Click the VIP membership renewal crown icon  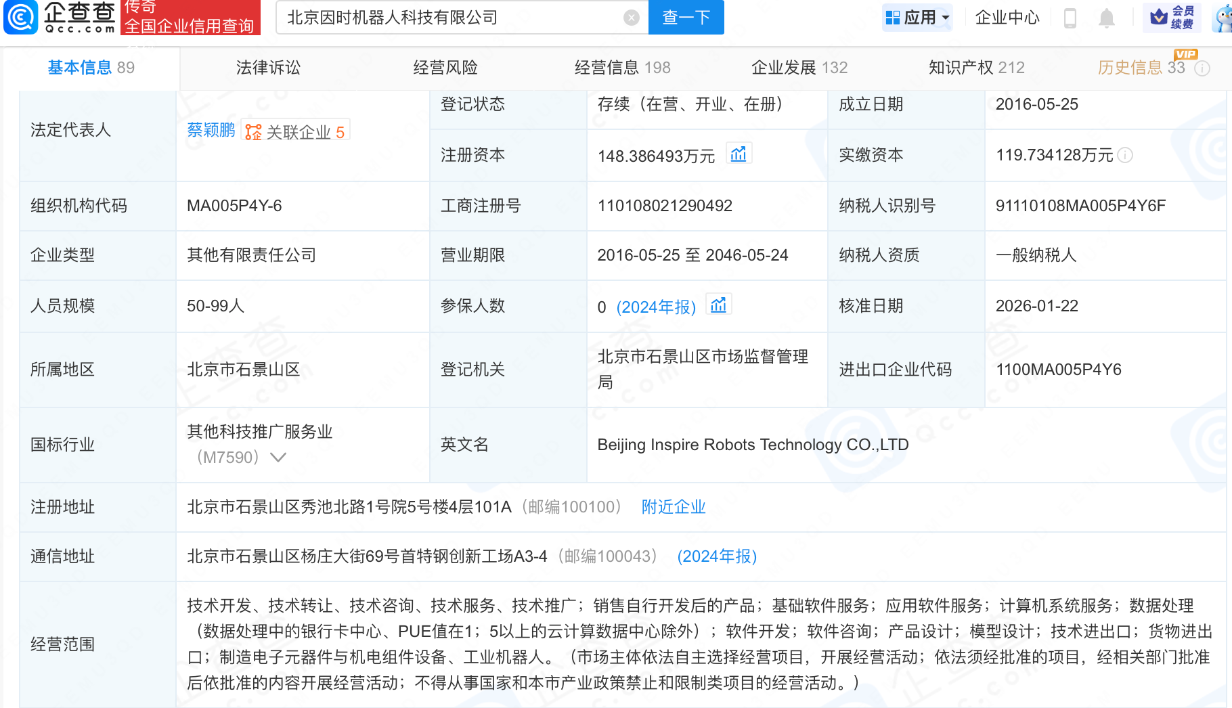pos(1159,17)
